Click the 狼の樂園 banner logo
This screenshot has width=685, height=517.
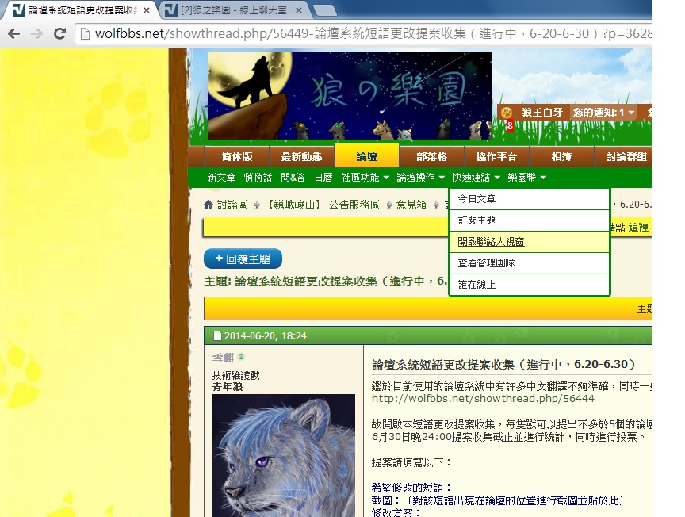(350, 96)
